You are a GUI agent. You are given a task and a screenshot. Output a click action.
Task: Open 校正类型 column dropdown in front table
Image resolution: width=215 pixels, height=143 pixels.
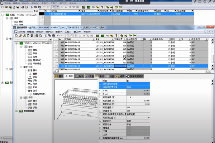point(206,39)
